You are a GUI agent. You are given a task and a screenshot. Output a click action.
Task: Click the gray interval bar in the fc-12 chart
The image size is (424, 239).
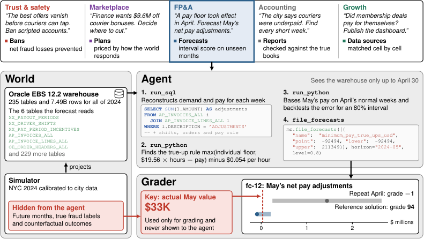click(327, 201)
